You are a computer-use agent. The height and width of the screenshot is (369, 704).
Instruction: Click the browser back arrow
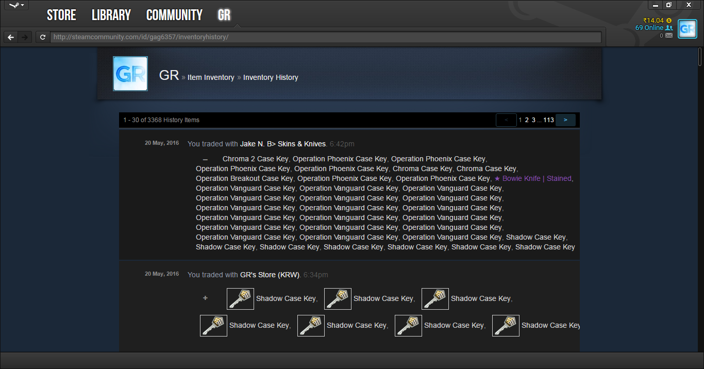[x=11, y=37]
